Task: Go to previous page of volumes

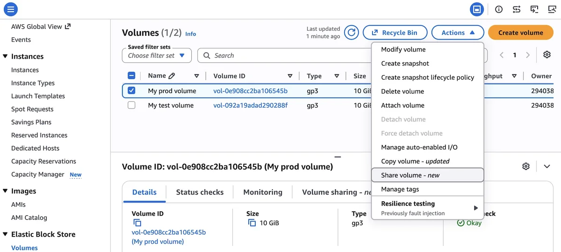Action: point(502,55)
